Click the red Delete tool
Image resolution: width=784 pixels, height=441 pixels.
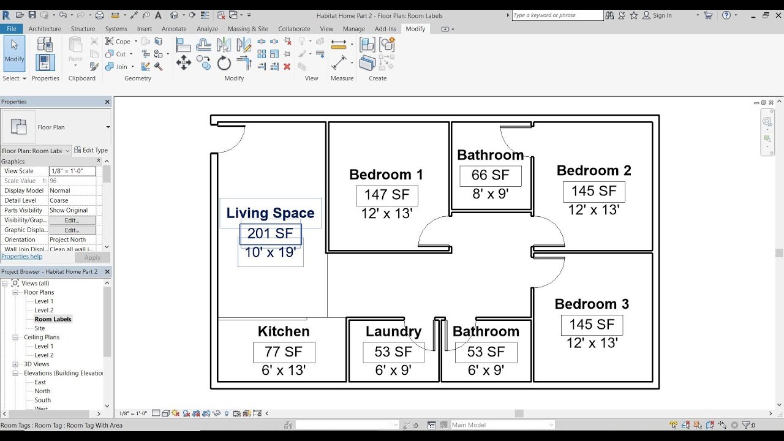tap(287, 66)
